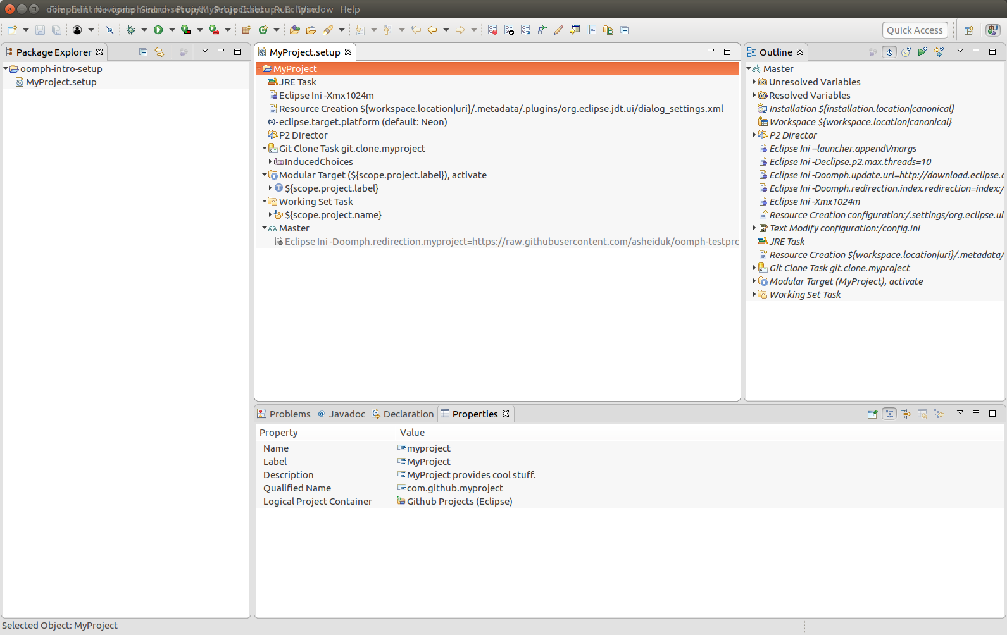Click the pencil icon in main toolbar

pyautogui.click(x=558, y=30)
